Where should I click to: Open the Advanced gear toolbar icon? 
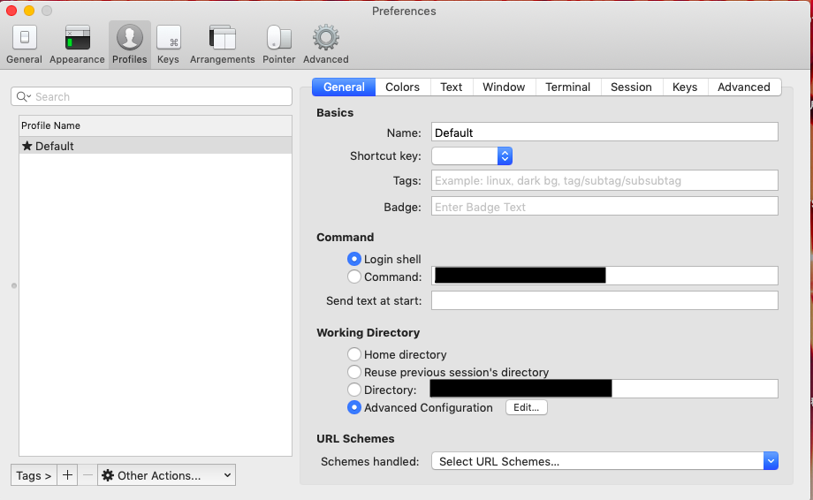click(x=325, y=44)
